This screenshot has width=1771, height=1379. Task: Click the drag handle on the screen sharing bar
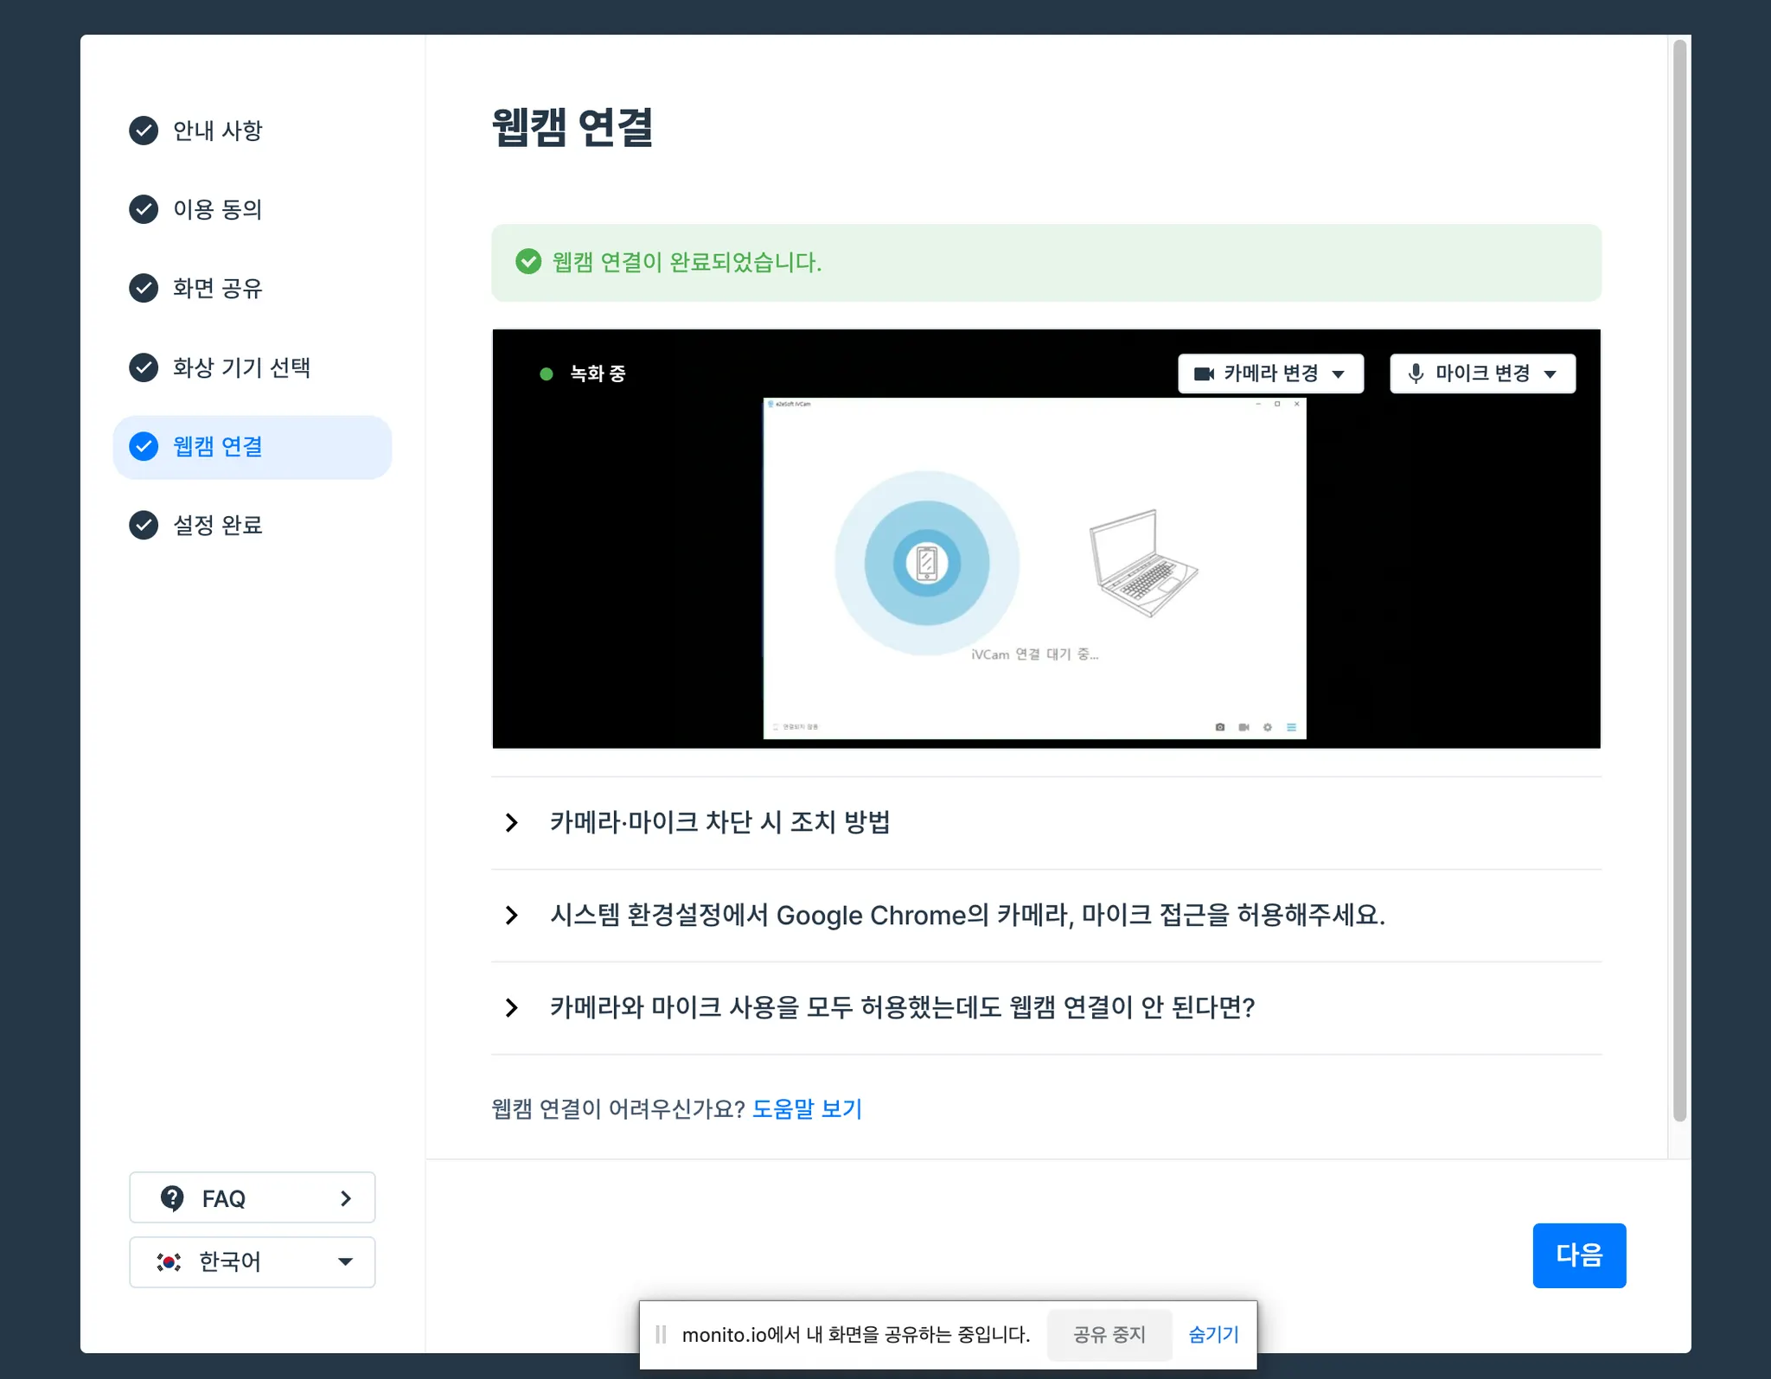click(x=661, y=1334)
